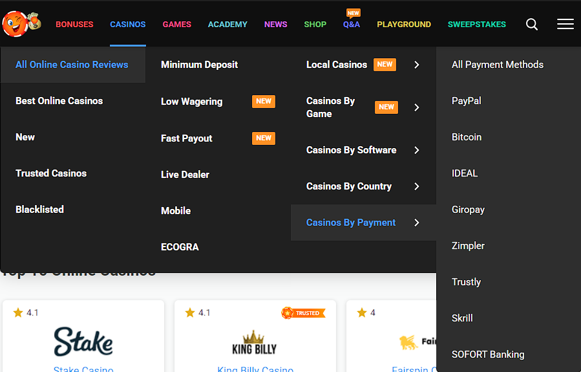Expand Casinos By Game submenu arrow
Viewport: 581px width, 372px height.
417,107
